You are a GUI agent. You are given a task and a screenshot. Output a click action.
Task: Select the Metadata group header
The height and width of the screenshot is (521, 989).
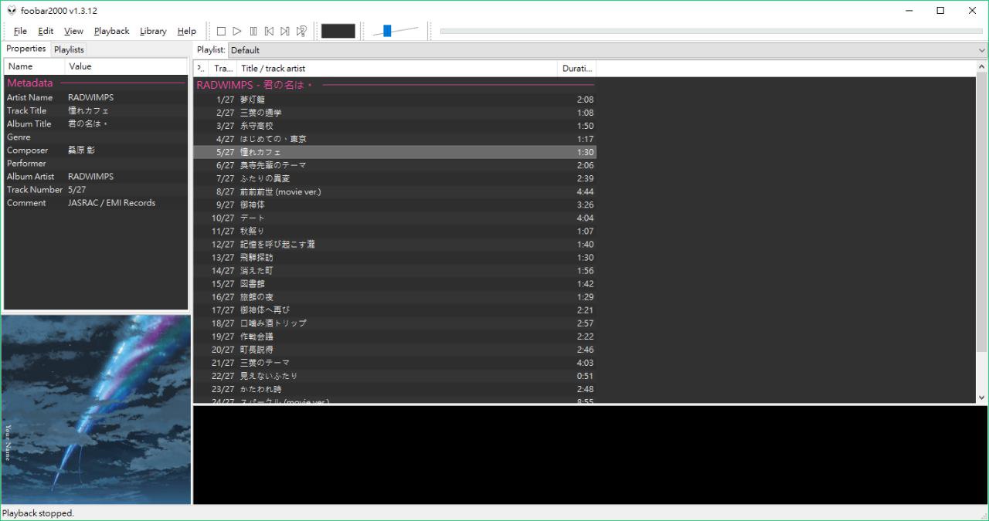96,83
